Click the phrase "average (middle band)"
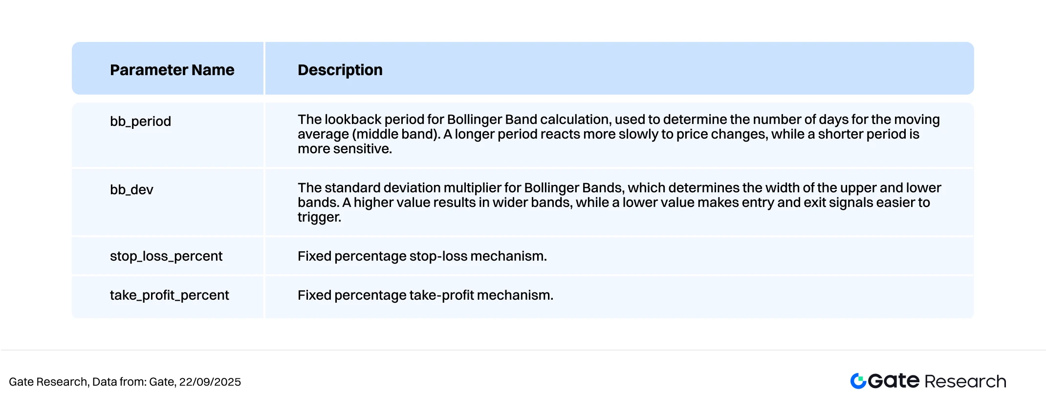The image size is (1046, 413). point(369,134)
